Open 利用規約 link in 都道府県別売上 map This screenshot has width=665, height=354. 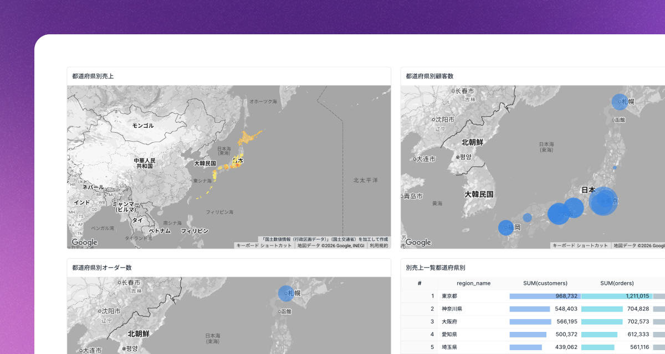tap(379, 245)
